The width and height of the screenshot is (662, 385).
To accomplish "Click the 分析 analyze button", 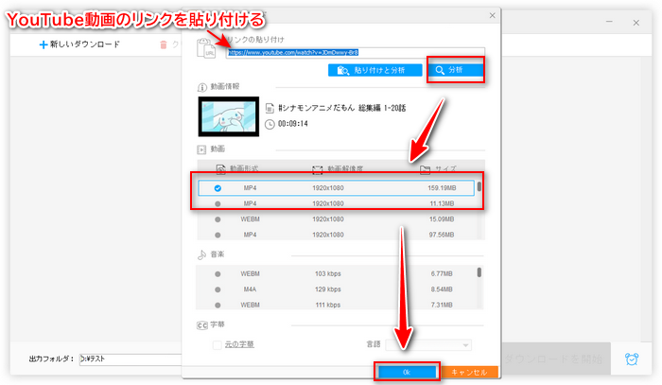I will point(456,70).
